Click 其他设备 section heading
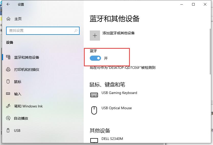The width and height of the screenshot is (213, 145). [x=100, y=131]
